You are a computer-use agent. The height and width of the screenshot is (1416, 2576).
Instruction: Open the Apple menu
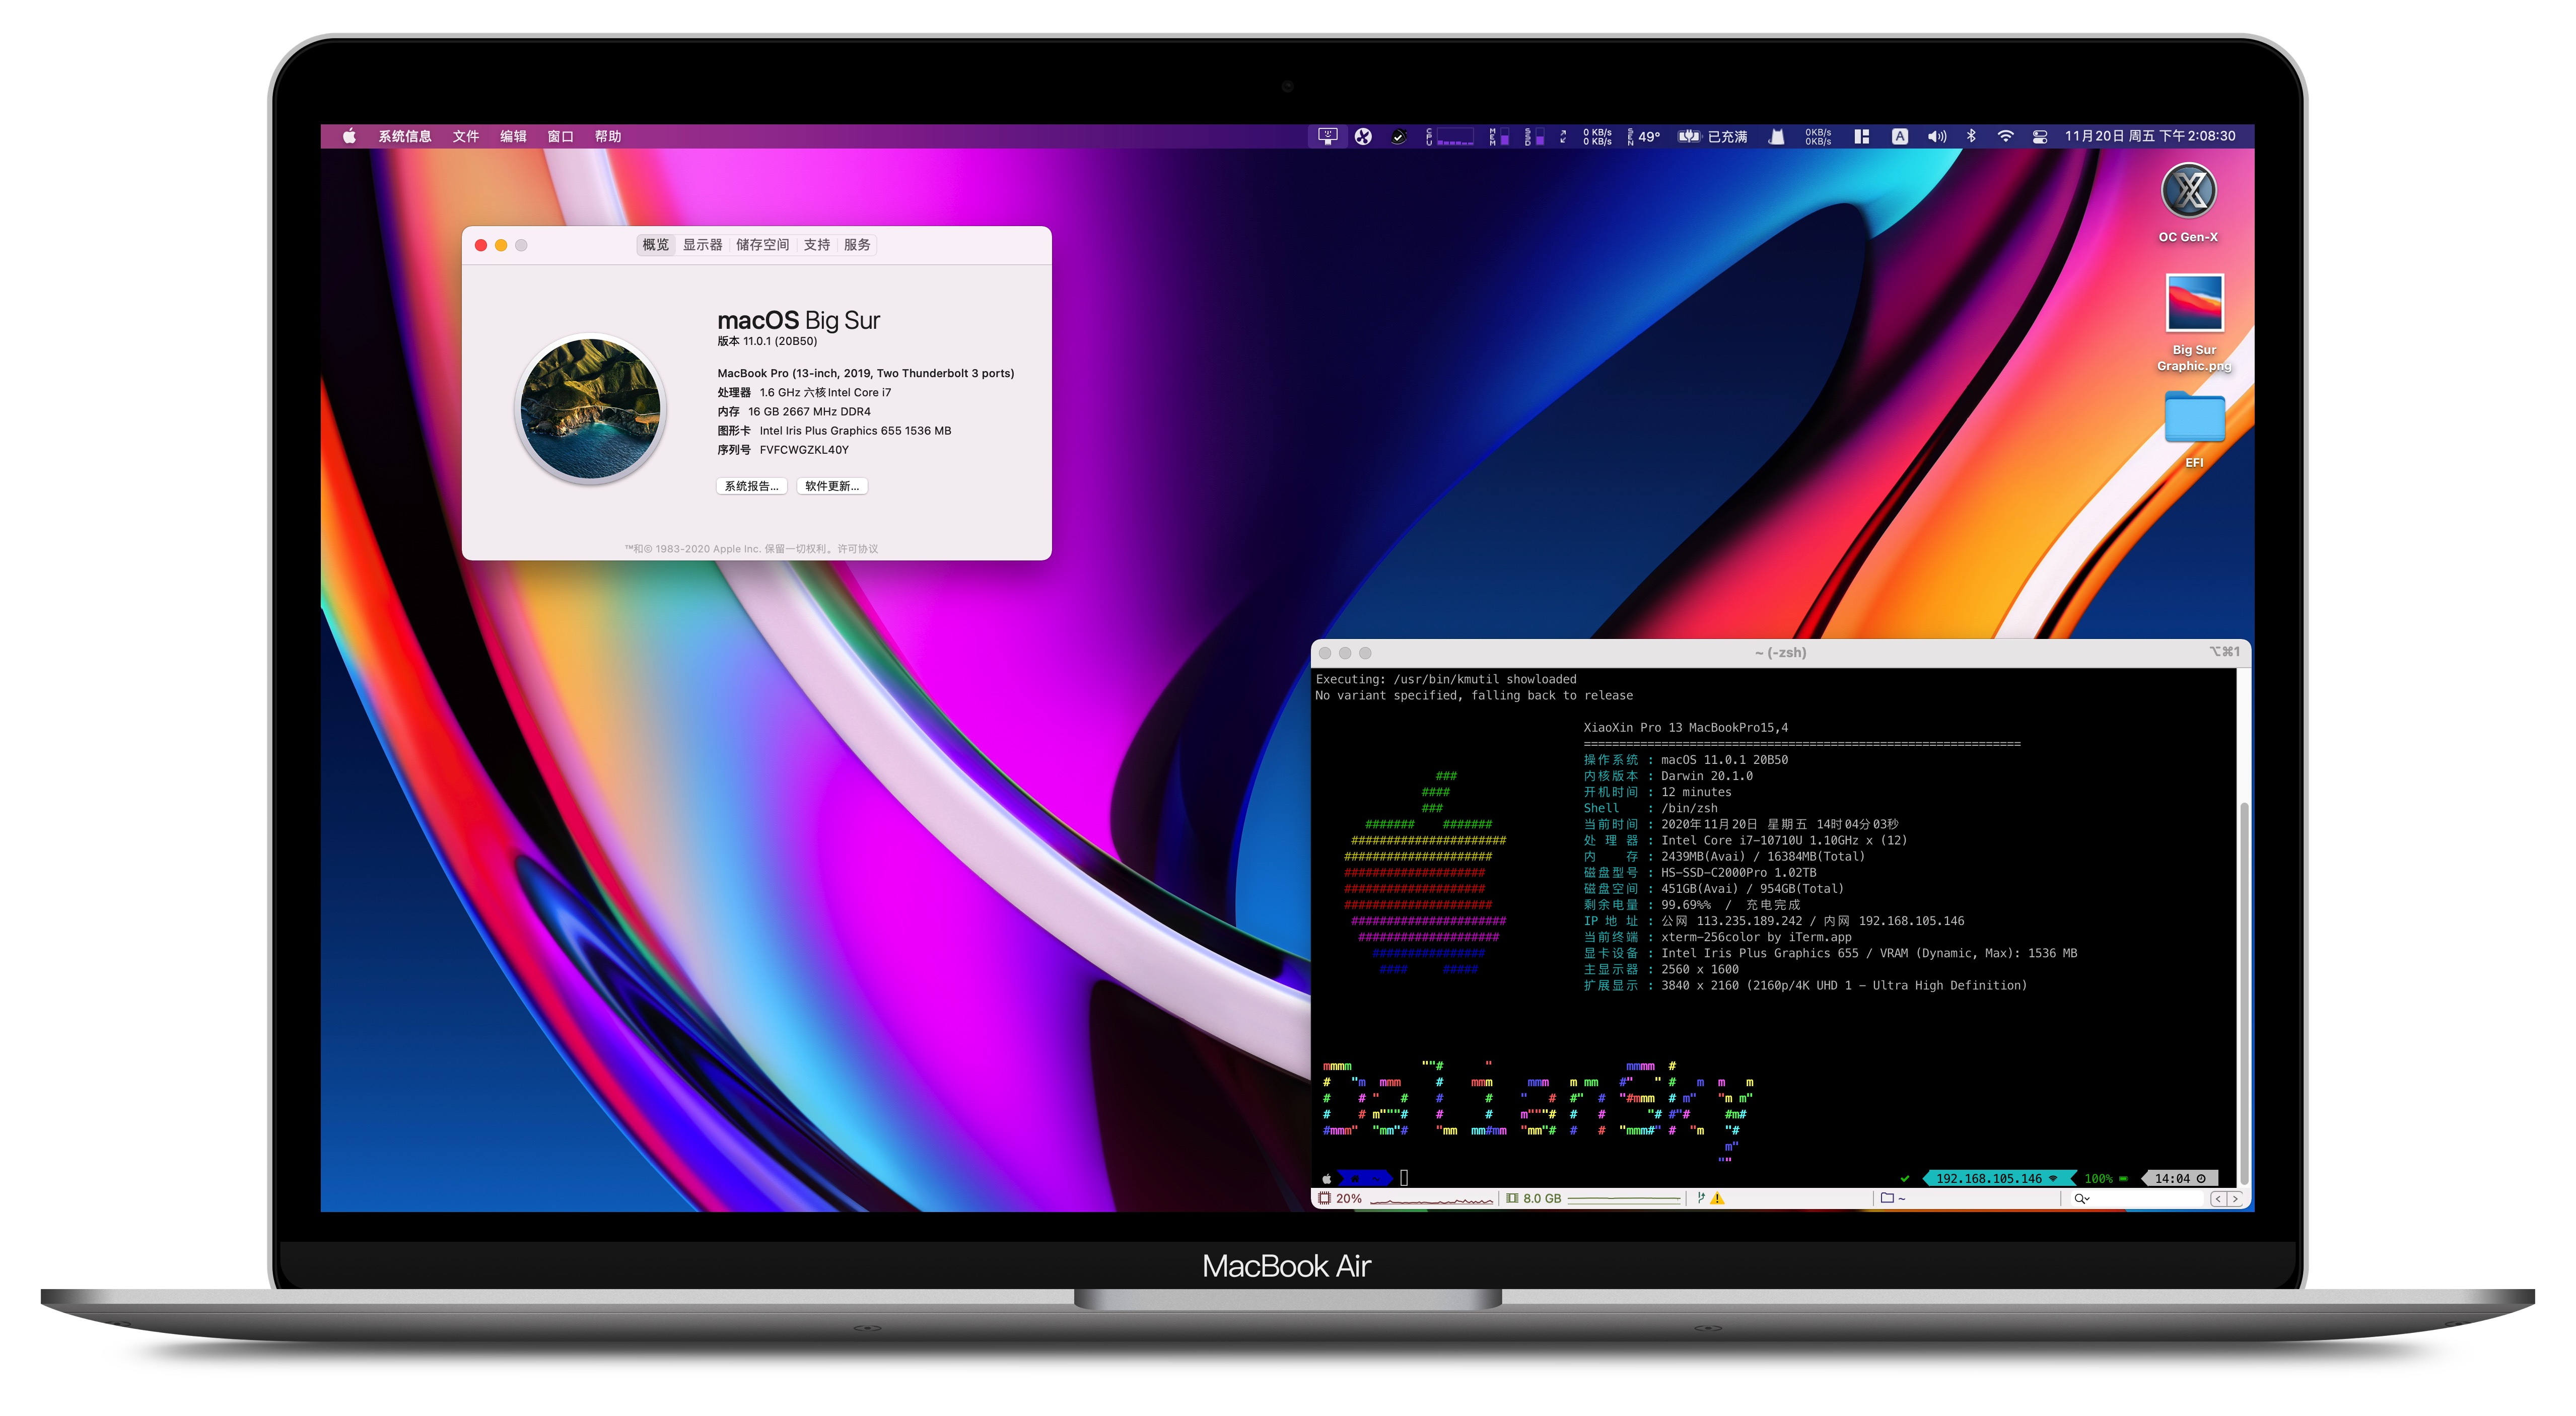(x=349, y=136)
